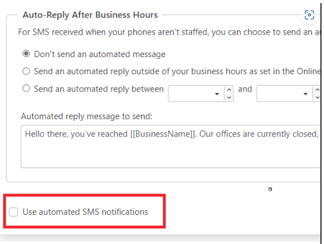Click the screen capture lens icon
Viewport: 324px width, 244px height.
(309, 15)
